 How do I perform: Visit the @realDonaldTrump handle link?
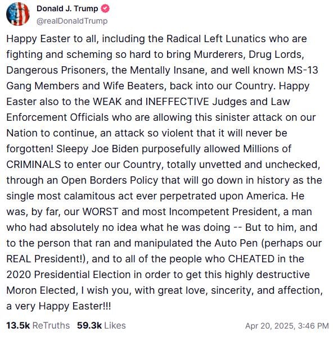tap(72, 21)
